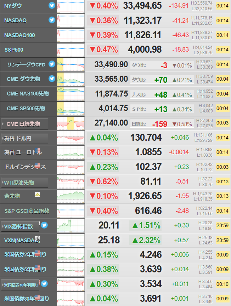Click the ▲2.32% change for VXN
Screen dimensions: 231x306
pos(146,240)
